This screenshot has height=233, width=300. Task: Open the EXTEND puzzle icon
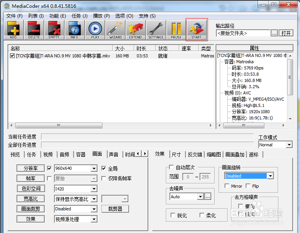[135, 30]
